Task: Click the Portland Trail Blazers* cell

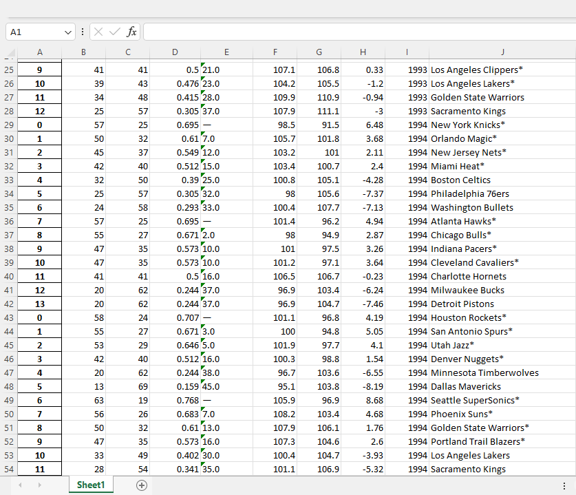Action: point(502,442)
